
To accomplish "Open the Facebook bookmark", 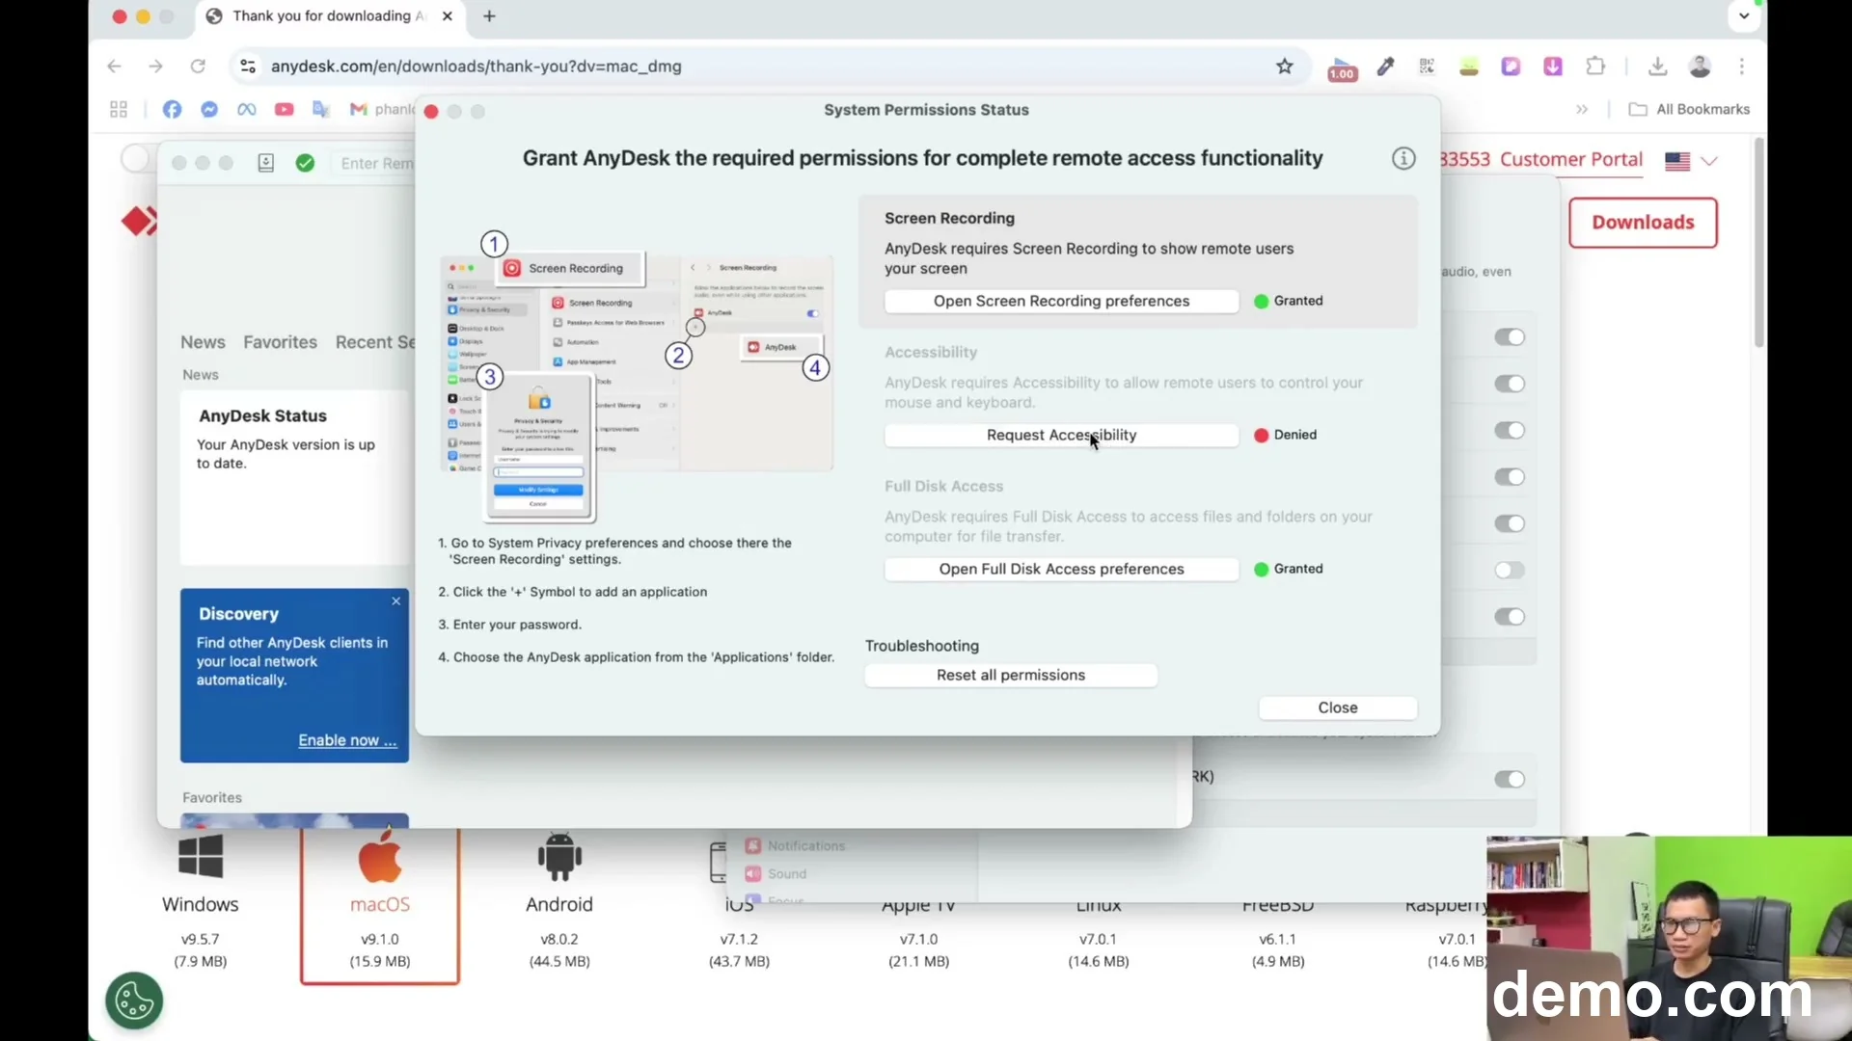I will pyautogui.click(x=172, y=110).
